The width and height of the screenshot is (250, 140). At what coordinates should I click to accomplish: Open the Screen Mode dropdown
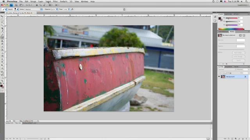[x=57, y=5]
